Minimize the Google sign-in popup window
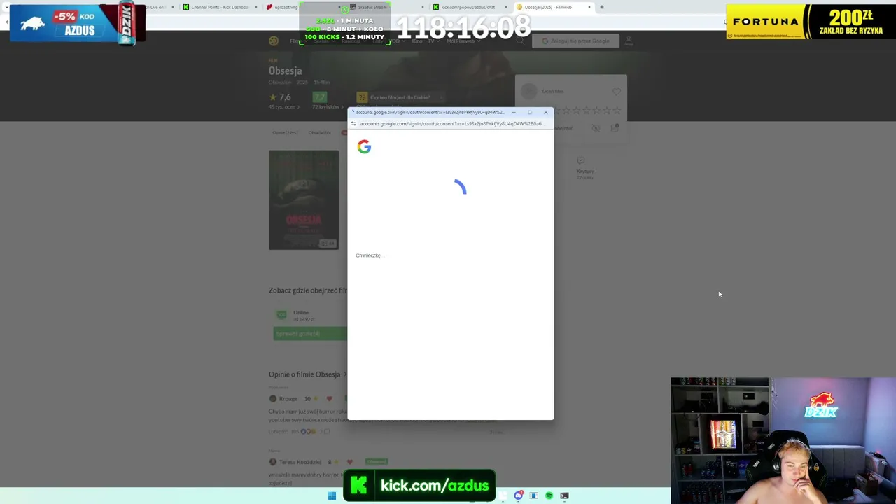This screenshot has height=504, width=896. (x=513, y=112)
